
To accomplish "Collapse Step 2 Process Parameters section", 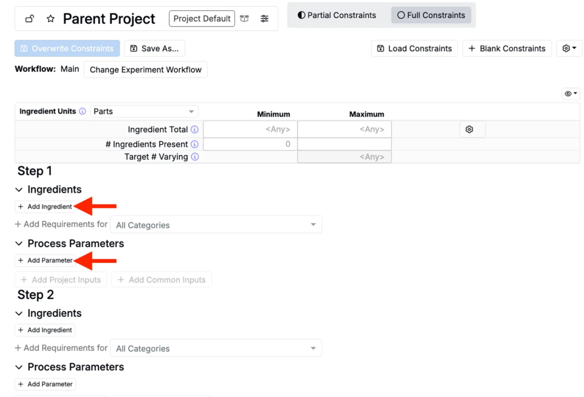I will (x=19, y=367).
